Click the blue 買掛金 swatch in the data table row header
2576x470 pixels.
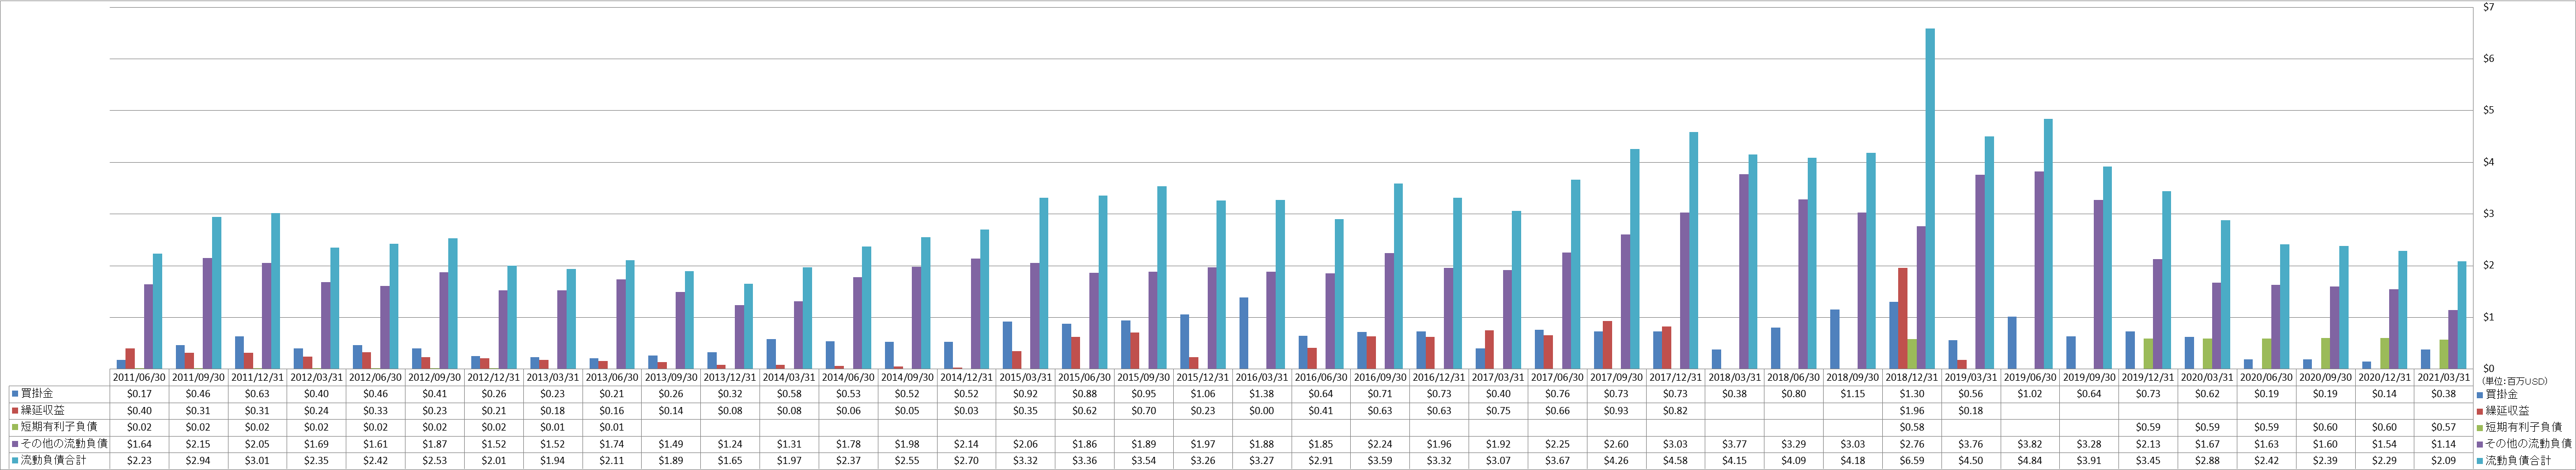pyautogui.click(x=14, y=394)
